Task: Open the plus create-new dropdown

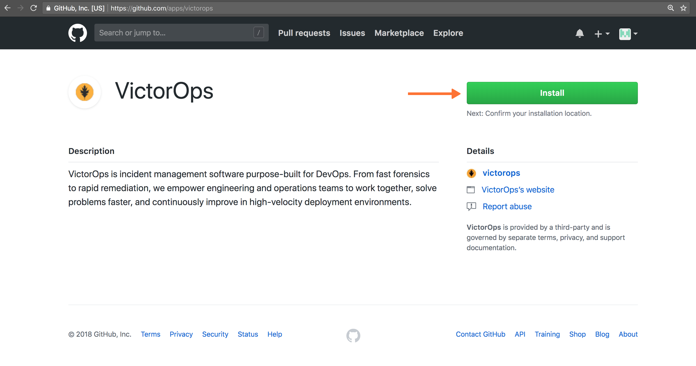Action: coord(602,33)
